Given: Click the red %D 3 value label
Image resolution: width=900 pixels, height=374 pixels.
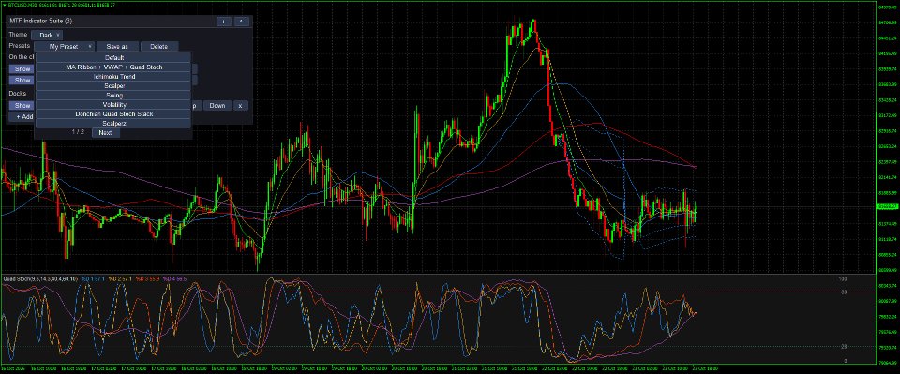Looking at the screenshot, I should click(x=148, y=278).
